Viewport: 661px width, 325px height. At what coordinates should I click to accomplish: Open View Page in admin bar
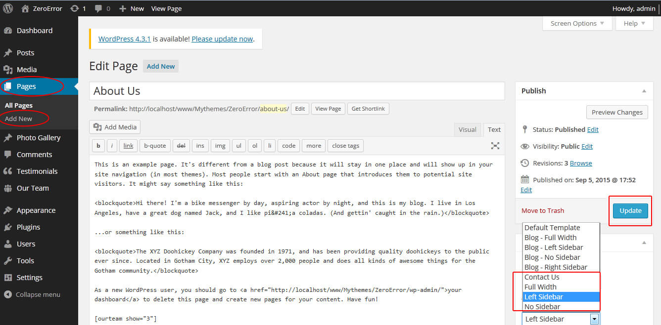click(x=166, y=8)
